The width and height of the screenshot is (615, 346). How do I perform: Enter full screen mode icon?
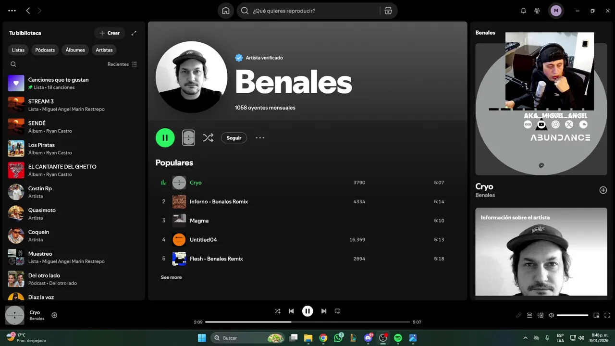click(607, 315)
